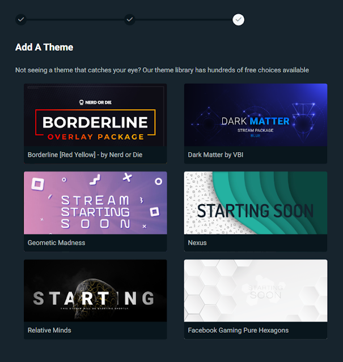Click the 'Geometic Madness' label
The image size is (343, 362).
pos(56,243)
